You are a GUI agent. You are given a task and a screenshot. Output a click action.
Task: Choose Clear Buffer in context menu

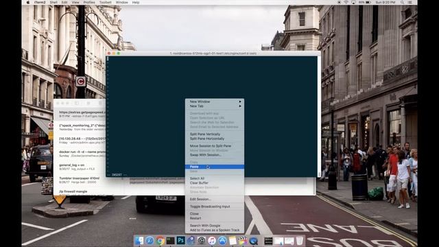[215, 183]
